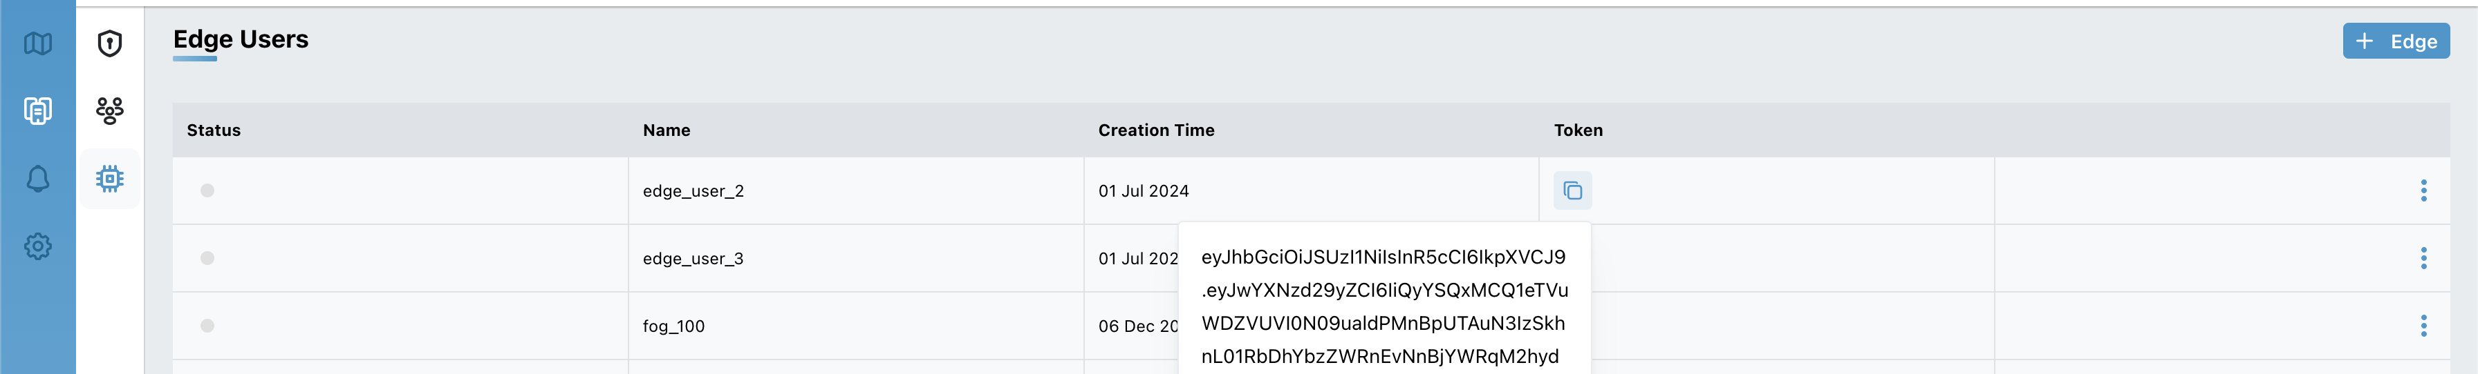Open the settings gear icon

pyautogui.click(x=37, y=246)
